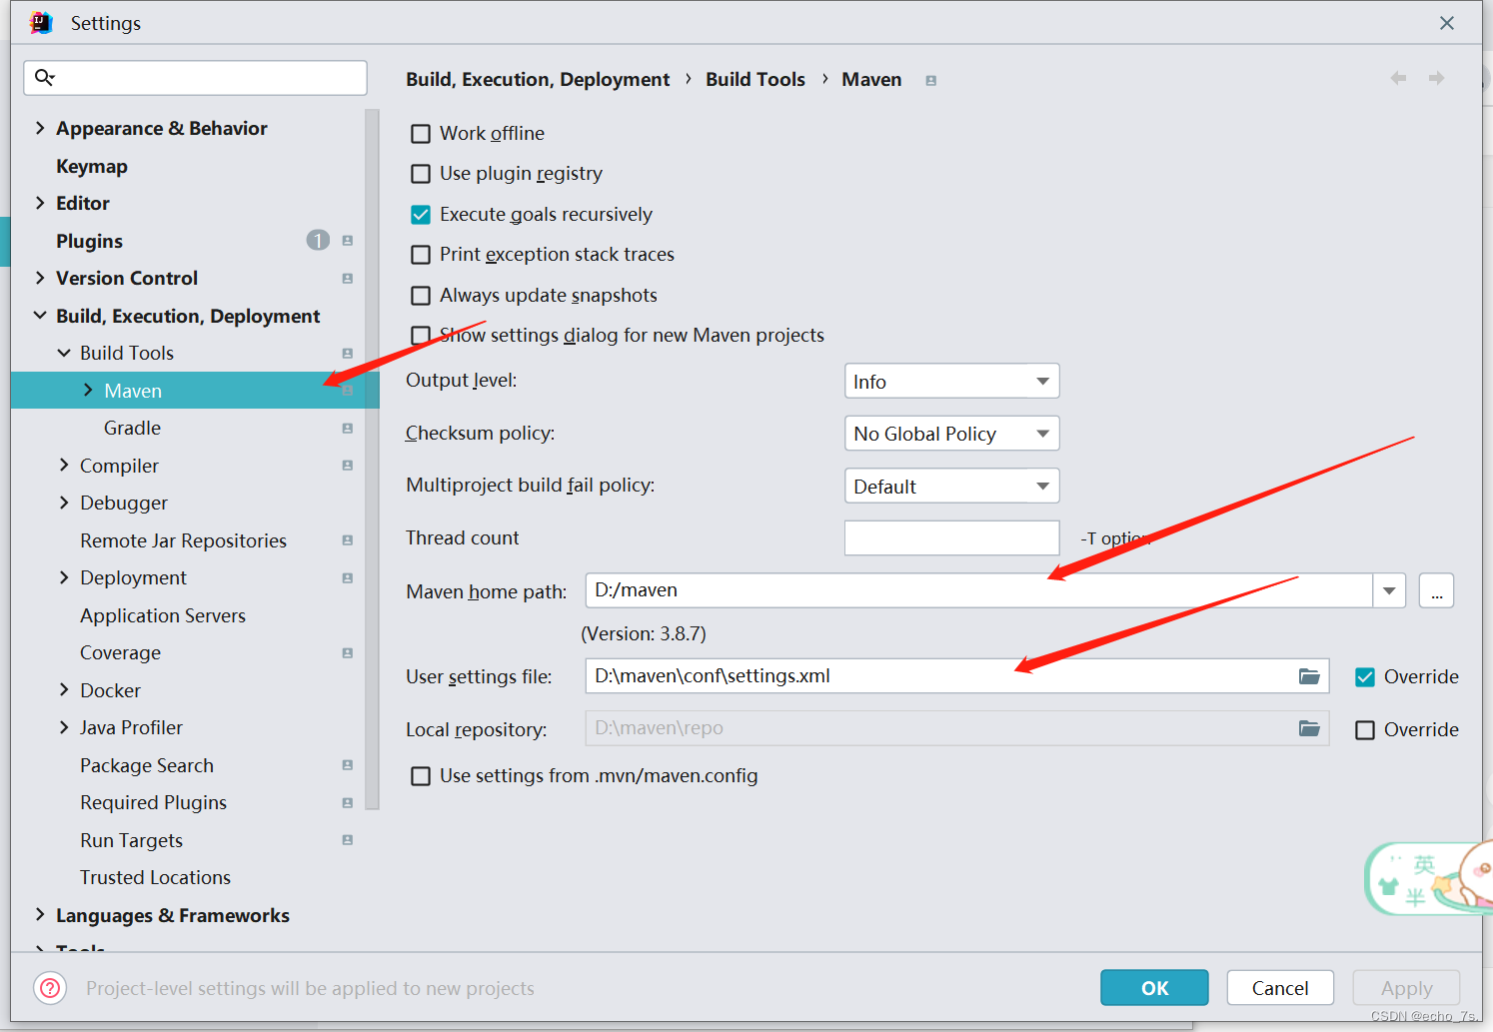Enable Use settings from .mvn/maven.config
Viewport: 1493px width, 1032px height.
click(x=421, y=776)
